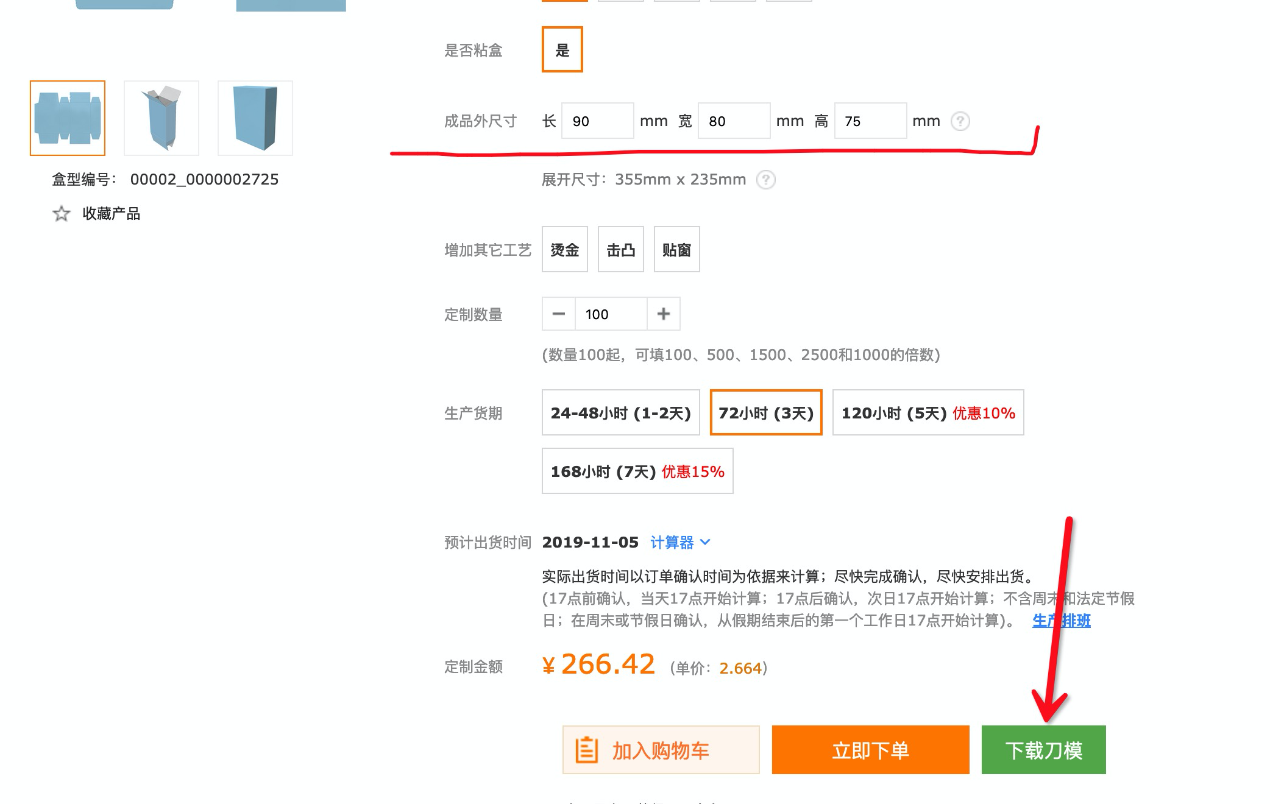Click the 是 option for 是否粘盒

tap(562, 50)
